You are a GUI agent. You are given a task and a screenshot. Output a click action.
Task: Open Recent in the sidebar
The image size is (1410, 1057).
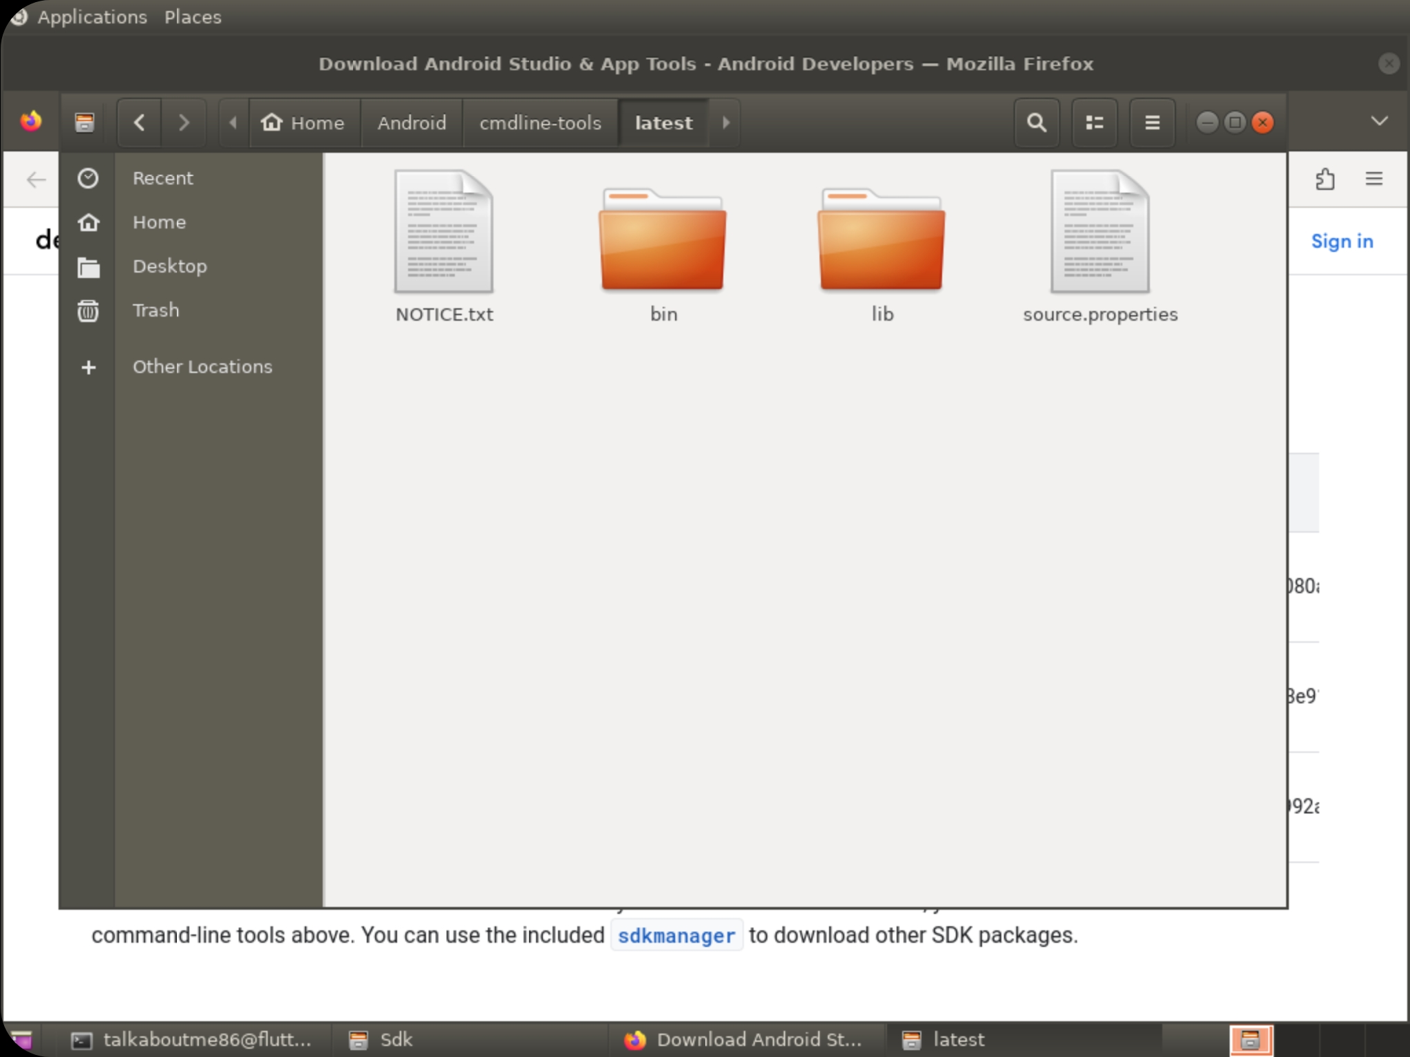[162, 178]
